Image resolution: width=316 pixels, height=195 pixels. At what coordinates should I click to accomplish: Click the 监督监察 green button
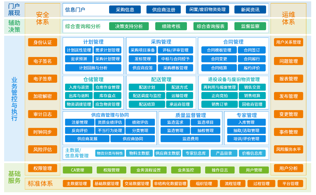tap(250, 26)
